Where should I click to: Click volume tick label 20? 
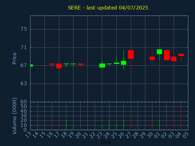pos(24,120)
